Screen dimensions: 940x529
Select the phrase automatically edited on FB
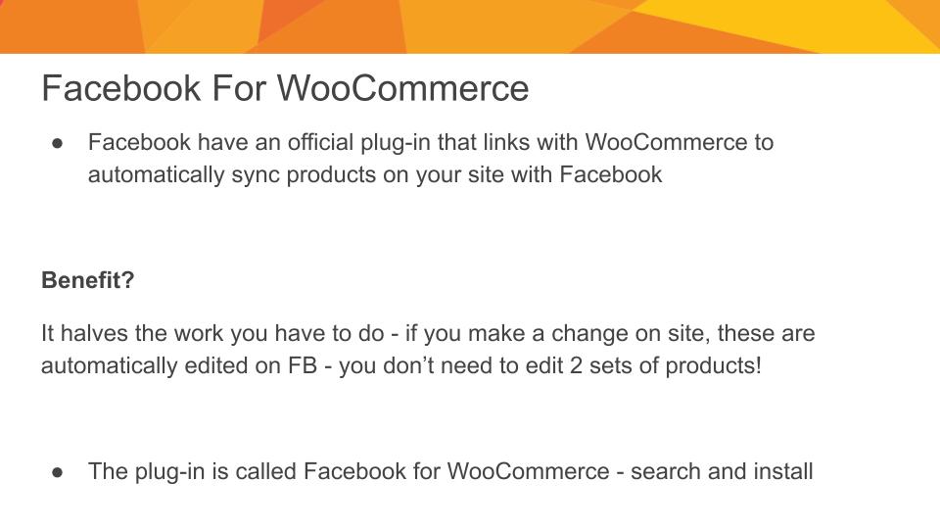click(178, 365)
